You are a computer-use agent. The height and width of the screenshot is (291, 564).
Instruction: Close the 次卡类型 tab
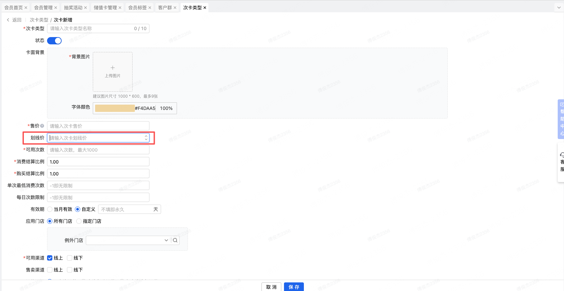205,8
